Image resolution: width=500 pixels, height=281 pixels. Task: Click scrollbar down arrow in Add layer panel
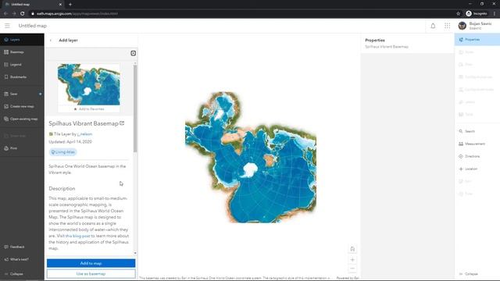point(135,253)
